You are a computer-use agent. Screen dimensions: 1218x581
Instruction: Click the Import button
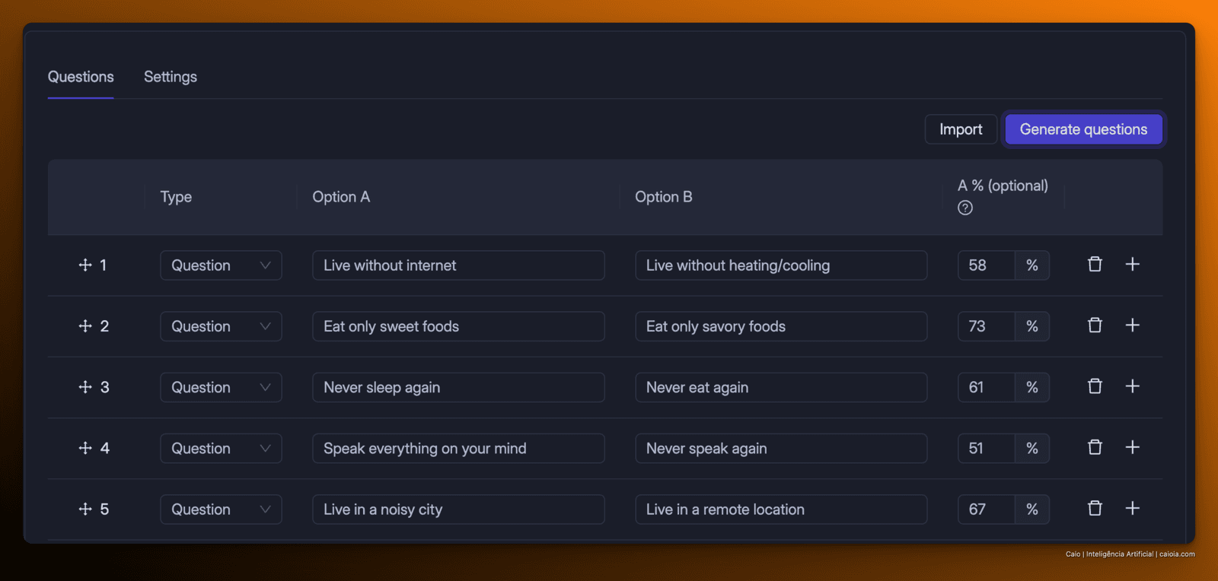coord(961,129)
